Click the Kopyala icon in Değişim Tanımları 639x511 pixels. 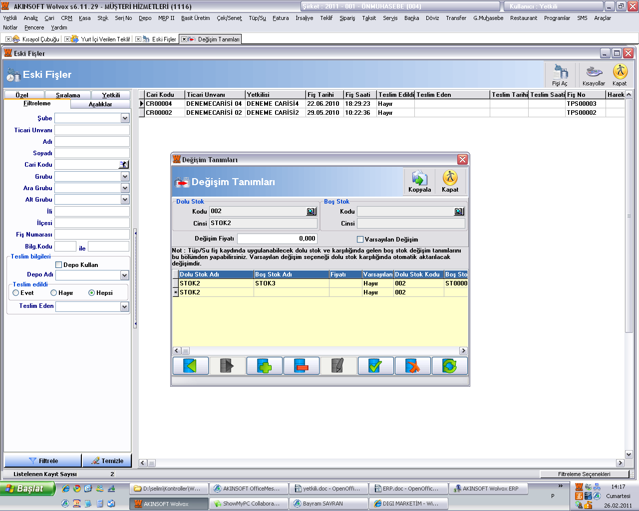[x=419, y=181]
